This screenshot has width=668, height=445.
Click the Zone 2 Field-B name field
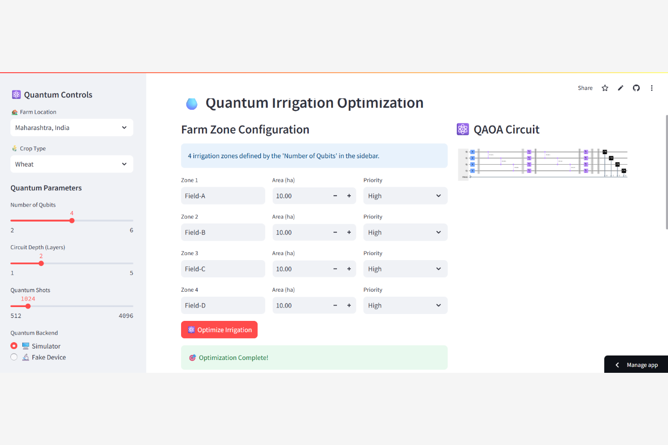[223, 232]
